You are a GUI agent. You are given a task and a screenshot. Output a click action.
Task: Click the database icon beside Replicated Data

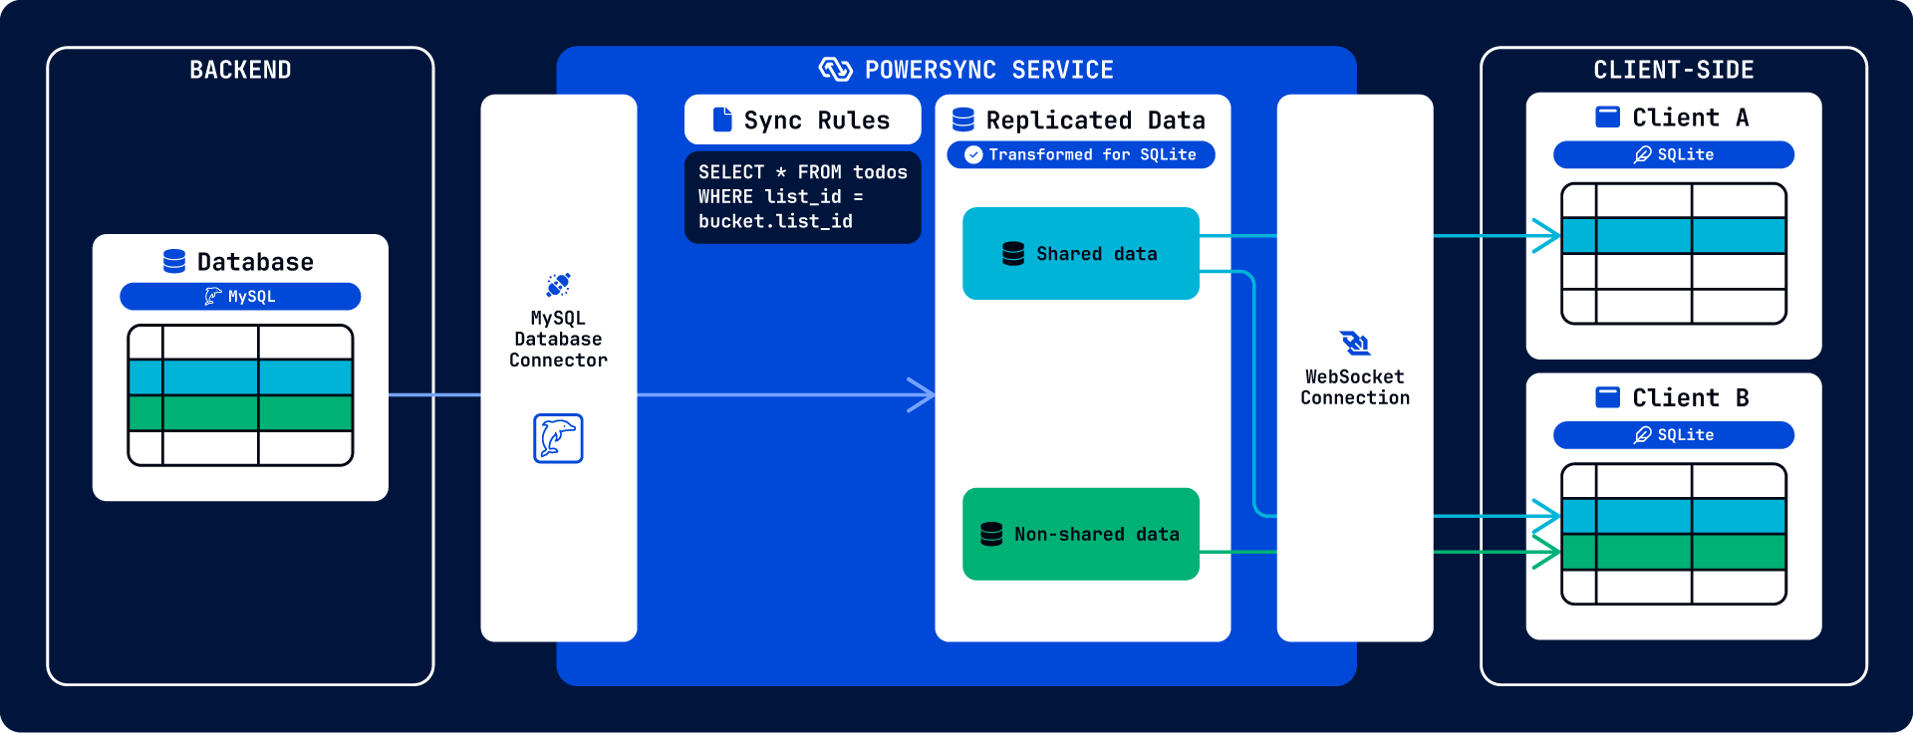coord(963,120)
